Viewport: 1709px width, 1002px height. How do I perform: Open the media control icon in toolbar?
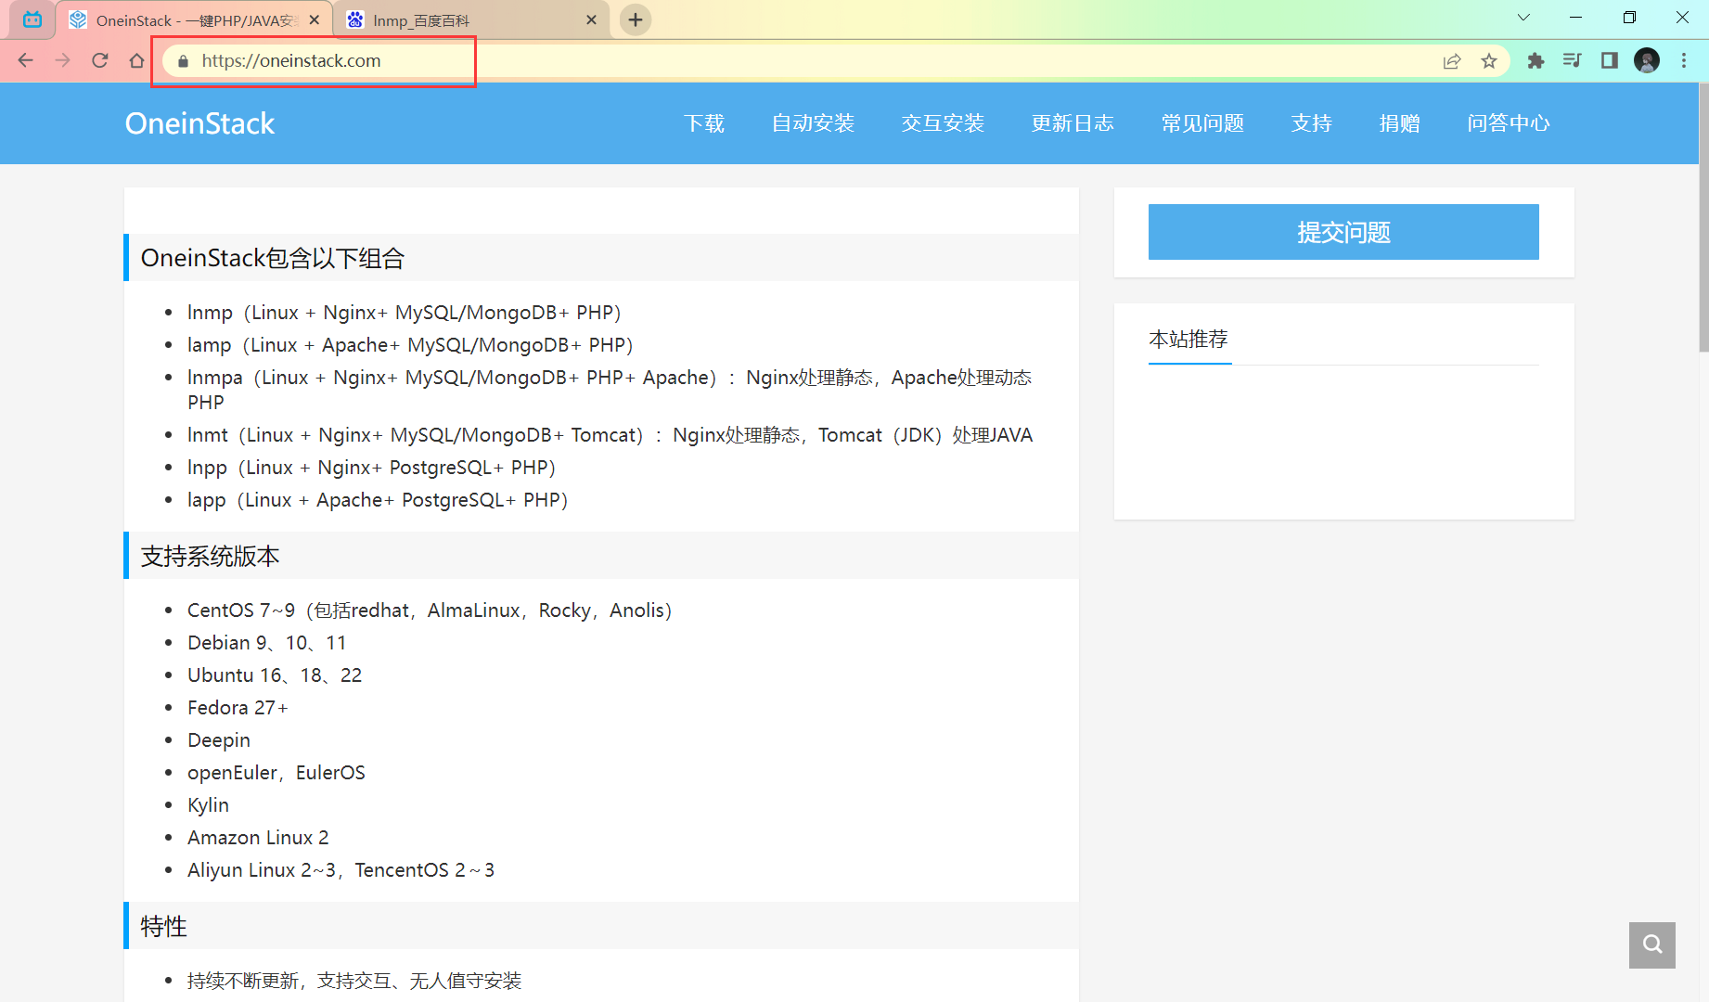(x=1573, y=60)
